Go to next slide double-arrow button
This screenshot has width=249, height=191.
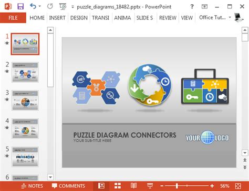pyautogui.click(x=245, y=167)
